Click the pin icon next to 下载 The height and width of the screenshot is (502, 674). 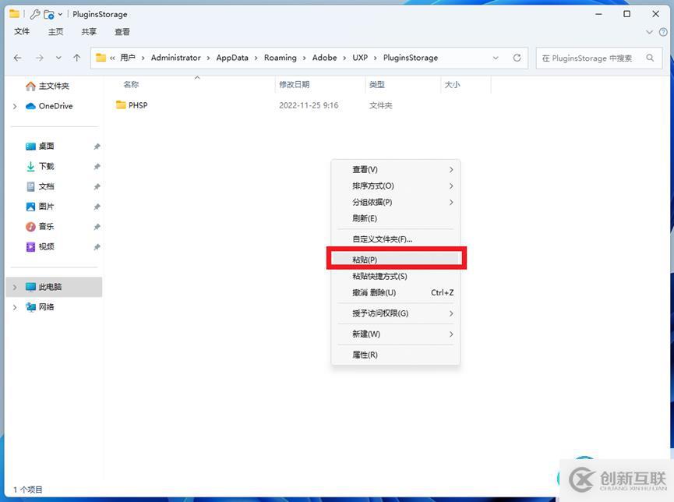tap(97, 167)
